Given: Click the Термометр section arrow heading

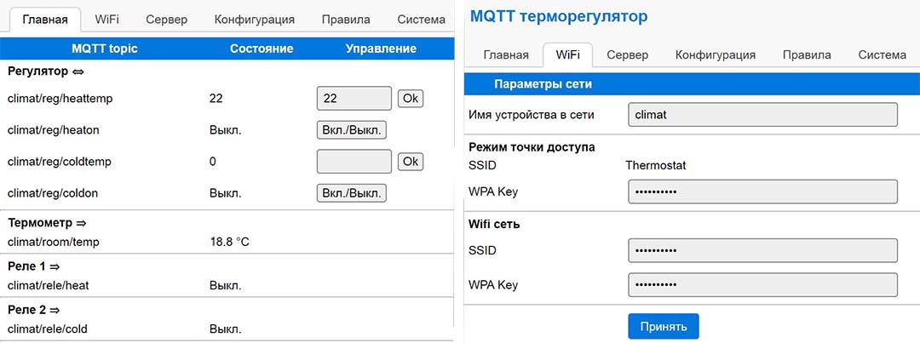Looking at the screenshot, I should click(x=47, y=223).
